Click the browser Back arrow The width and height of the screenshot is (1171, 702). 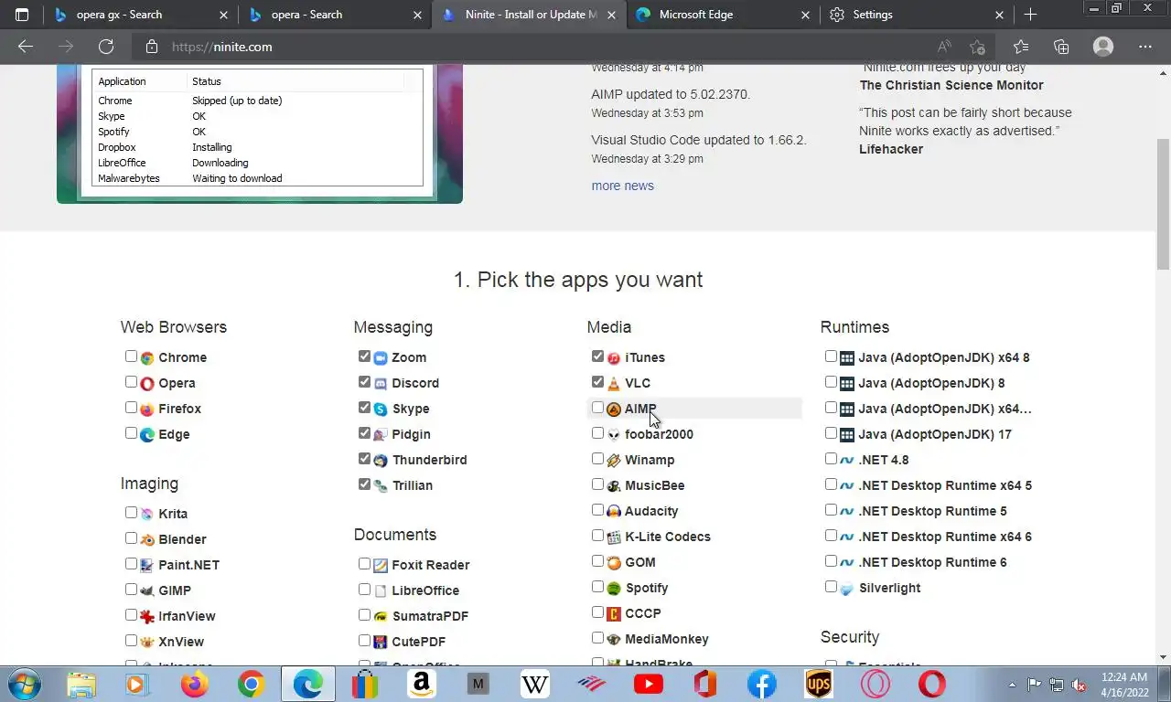[x=26, y=47]
